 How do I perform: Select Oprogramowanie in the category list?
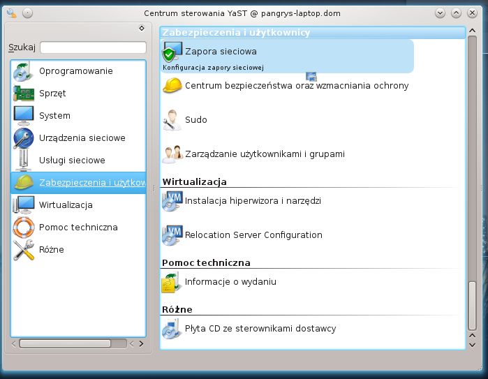(x=76, y=71)
